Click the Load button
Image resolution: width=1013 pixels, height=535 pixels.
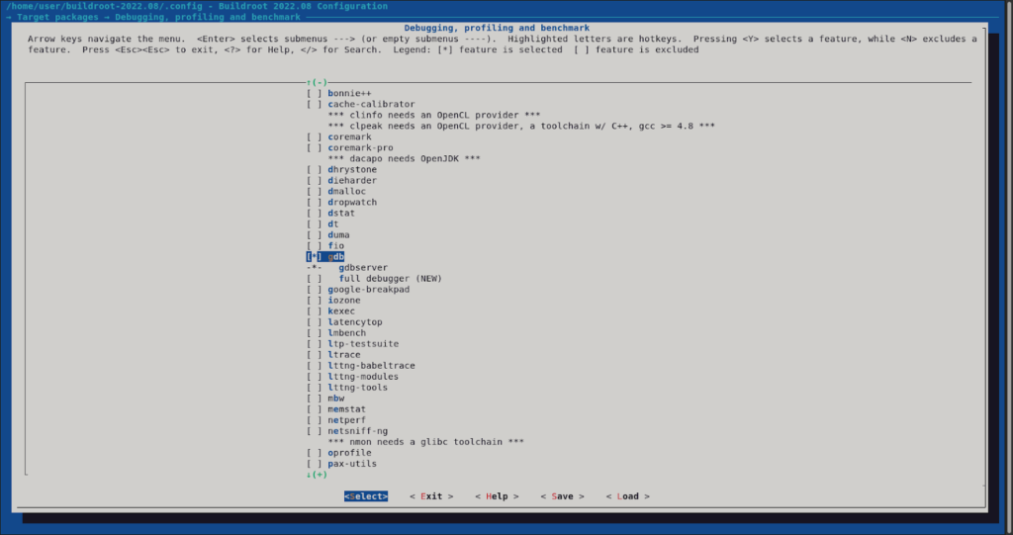click(x=627, y=496)
